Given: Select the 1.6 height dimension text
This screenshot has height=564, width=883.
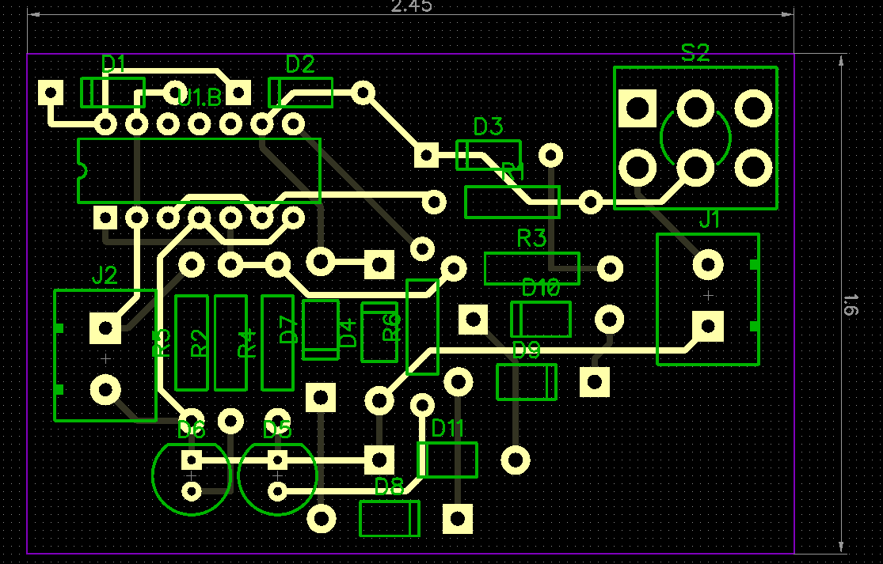Looking at the screenshot, I should click(851, 305).
